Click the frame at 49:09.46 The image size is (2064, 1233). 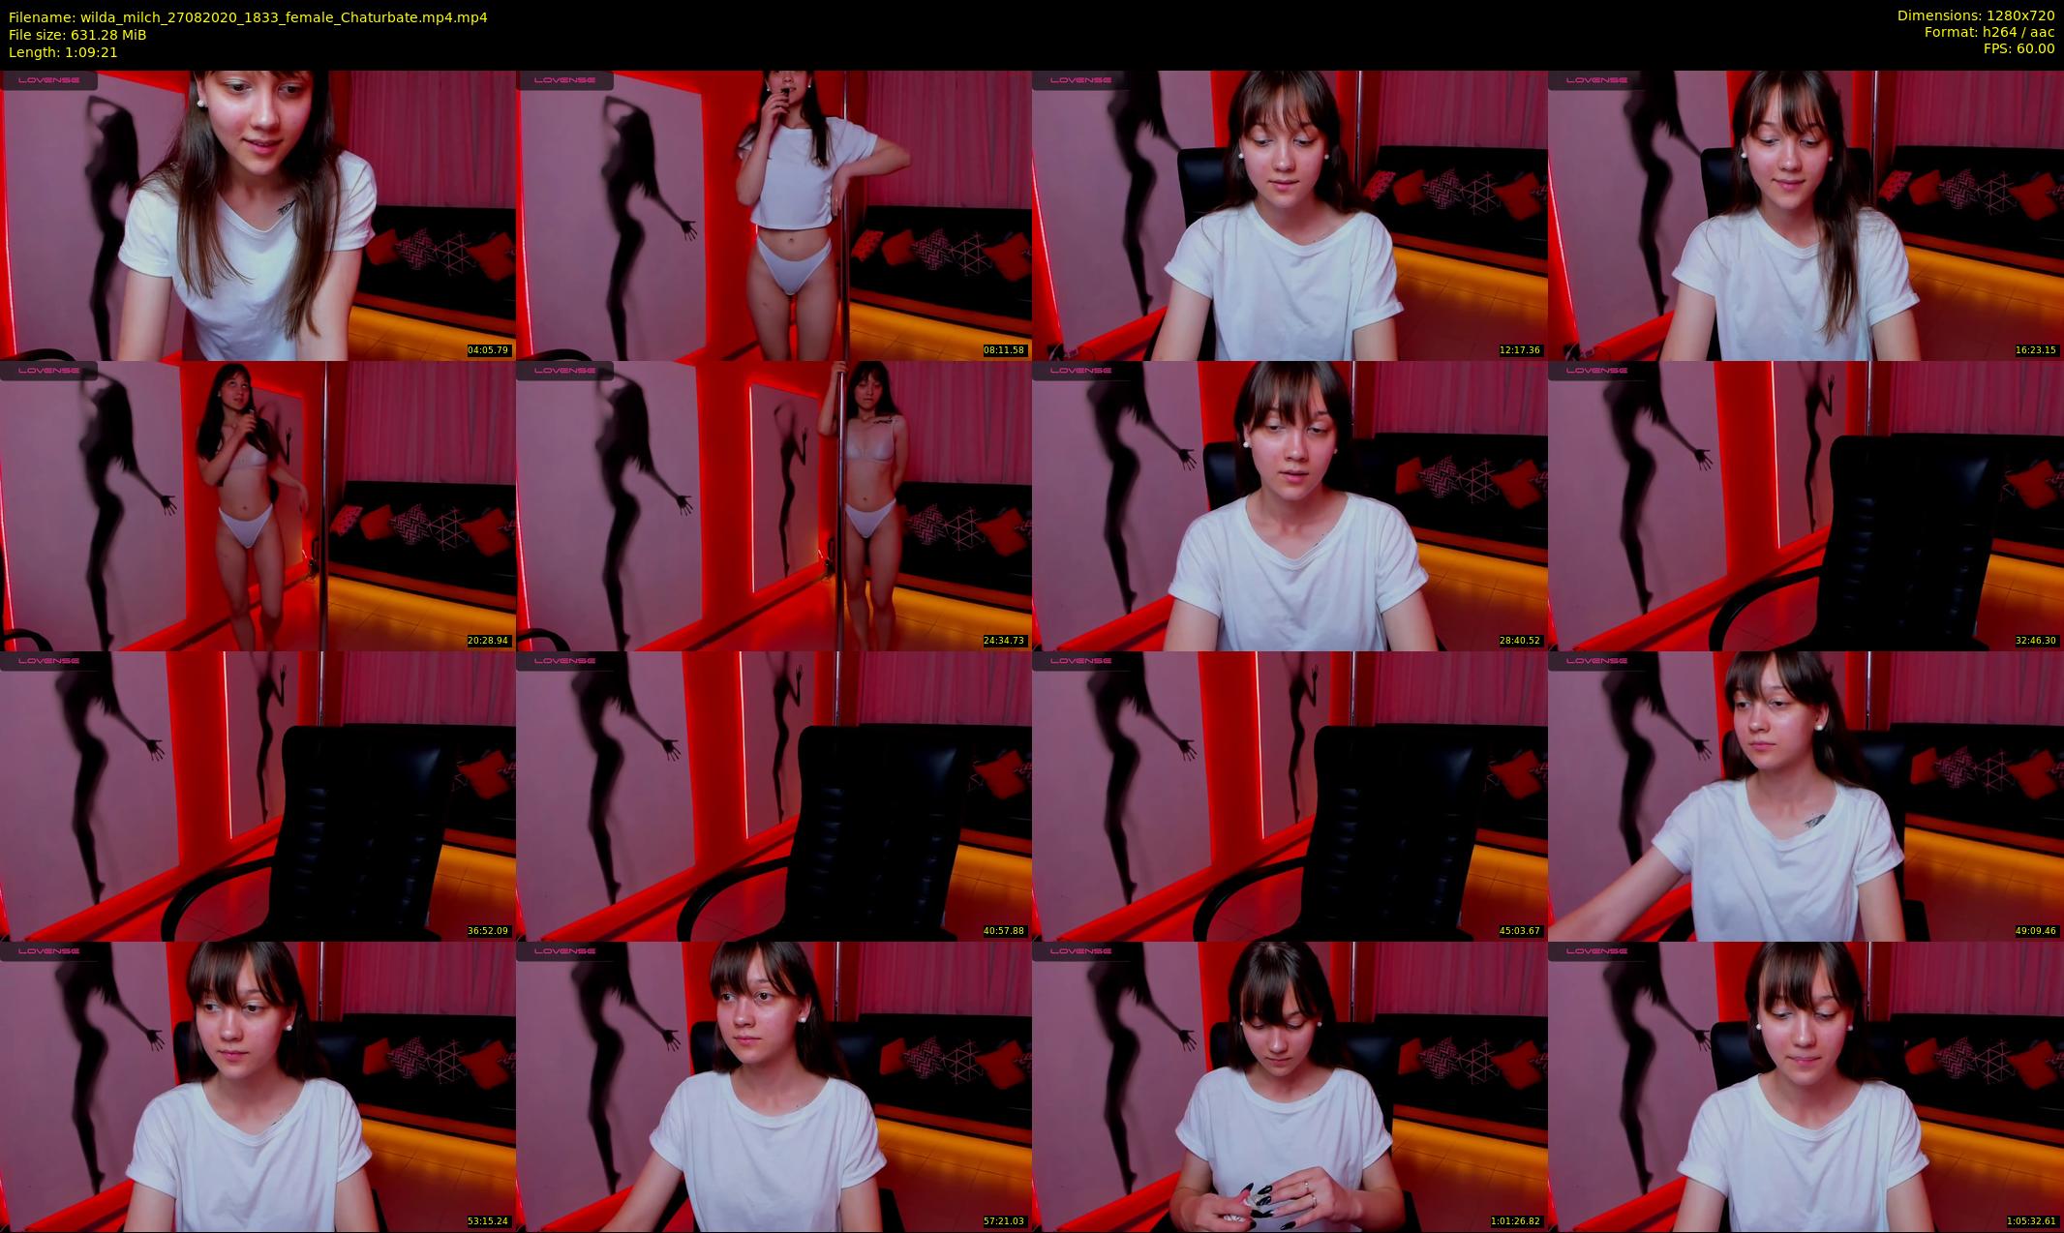1806,796
